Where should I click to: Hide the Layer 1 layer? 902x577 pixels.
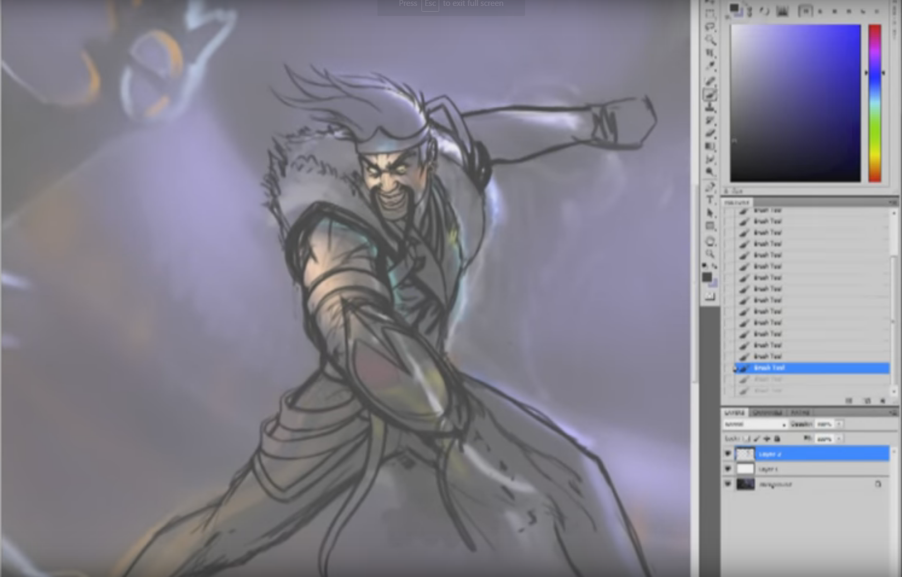728,469
